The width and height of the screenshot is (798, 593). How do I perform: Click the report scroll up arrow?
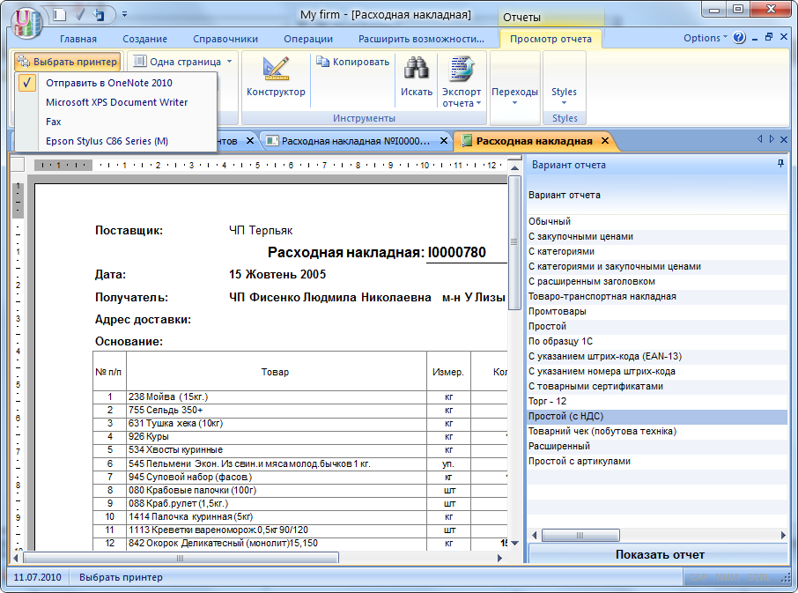(x=514, y=167)
